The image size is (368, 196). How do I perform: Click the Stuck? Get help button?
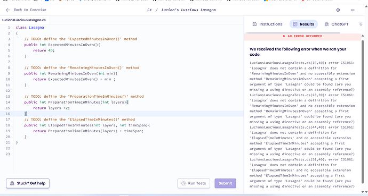click(x=28, y=183)
